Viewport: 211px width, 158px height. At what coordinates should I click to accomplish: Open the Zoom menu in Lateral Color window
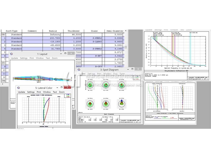point(62,92)
